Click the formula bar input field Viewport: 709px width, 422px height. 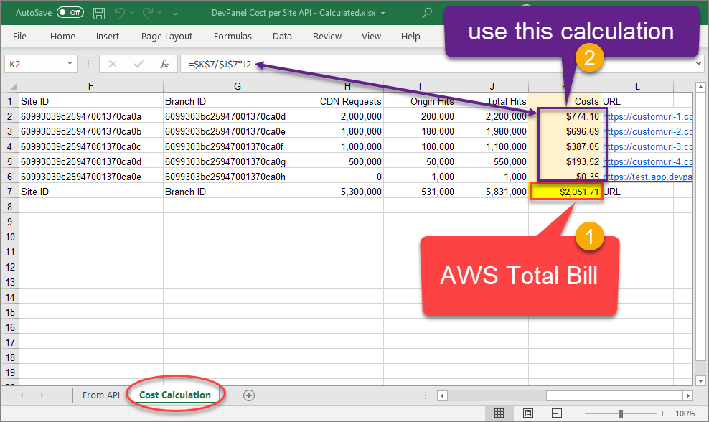point(431,64)
